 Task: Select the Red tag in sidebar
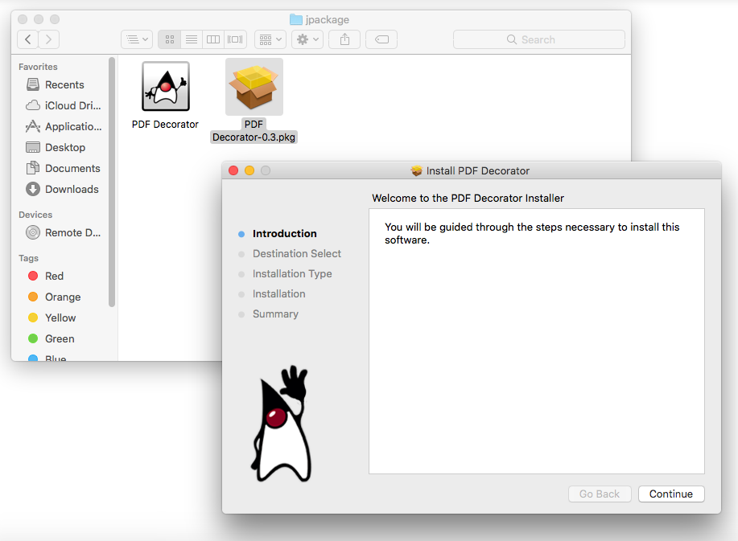(x=46, y=276)
